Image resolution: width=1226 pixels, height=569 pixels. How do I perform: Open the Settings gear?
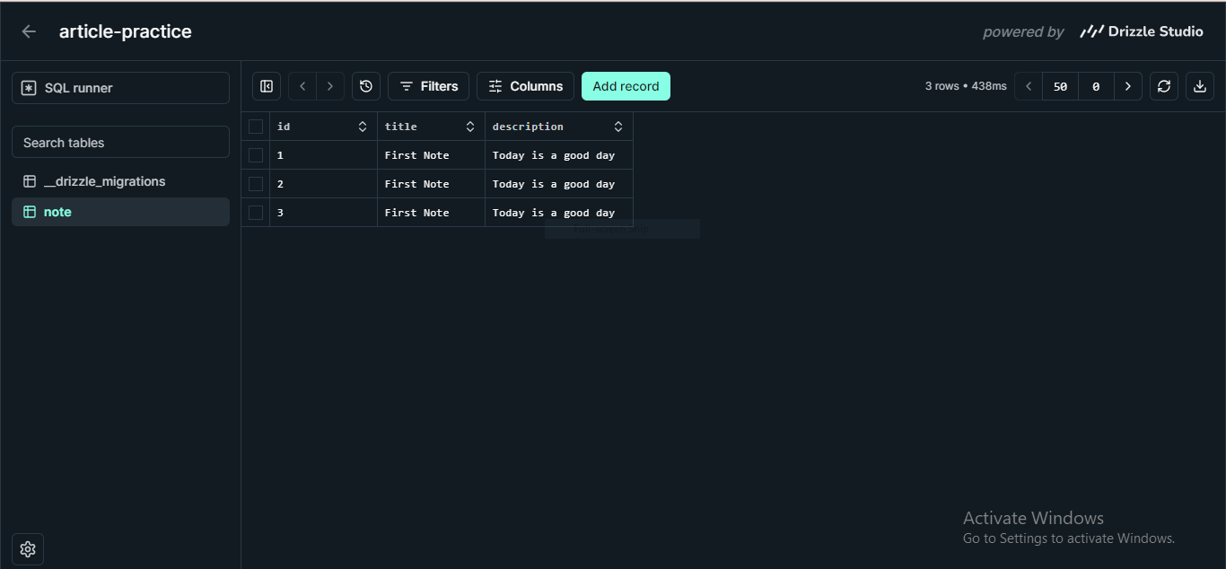tap(27, 548)
